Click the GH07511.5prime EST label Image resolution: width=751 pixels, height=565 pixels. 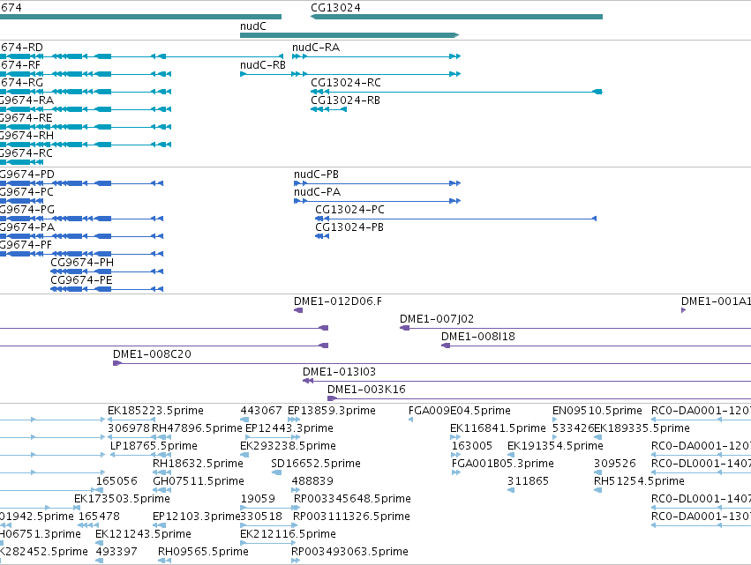point(199,481)
